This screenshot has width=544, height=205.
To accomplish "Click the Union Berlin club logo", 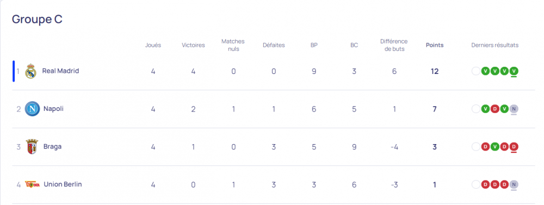I will click(x=32, y=184).
